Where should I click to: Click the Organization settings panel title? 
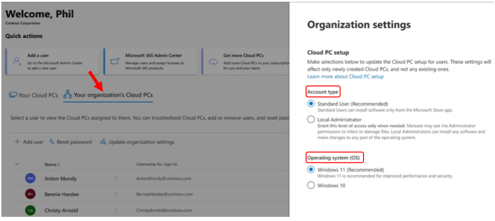tap(359, 25)
